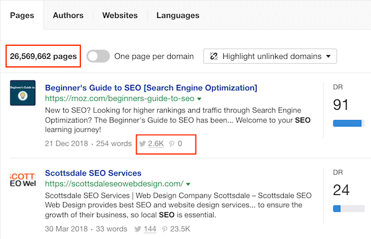Open the Languages tab
371x239 pixels.
(178, 15)
